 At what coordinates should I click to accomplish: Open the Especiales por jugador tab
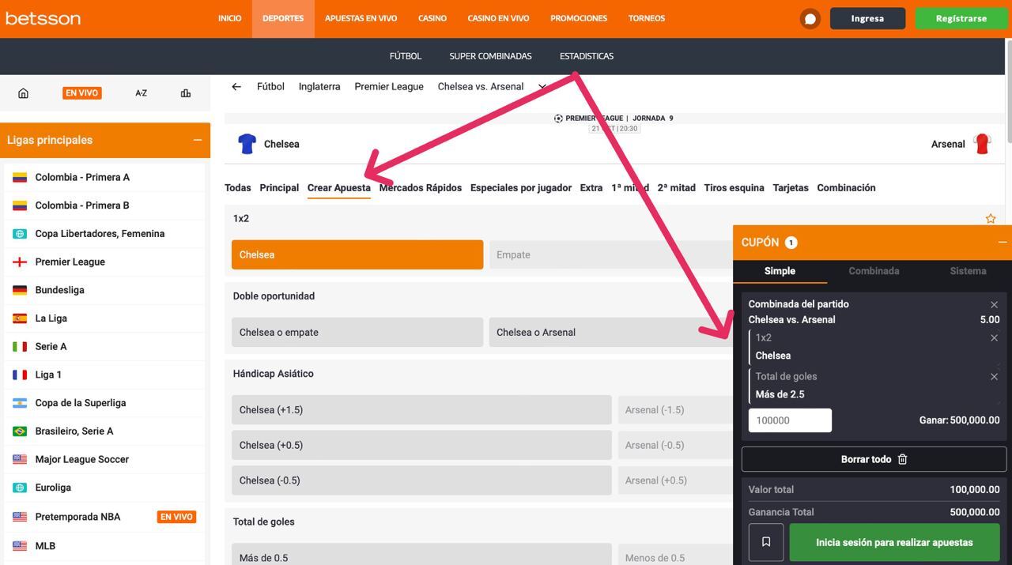[x=521, y=188]
